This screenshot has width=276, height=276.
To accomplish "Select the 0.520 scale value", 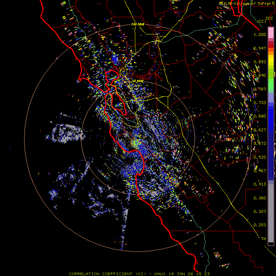I will click(260, 157).
